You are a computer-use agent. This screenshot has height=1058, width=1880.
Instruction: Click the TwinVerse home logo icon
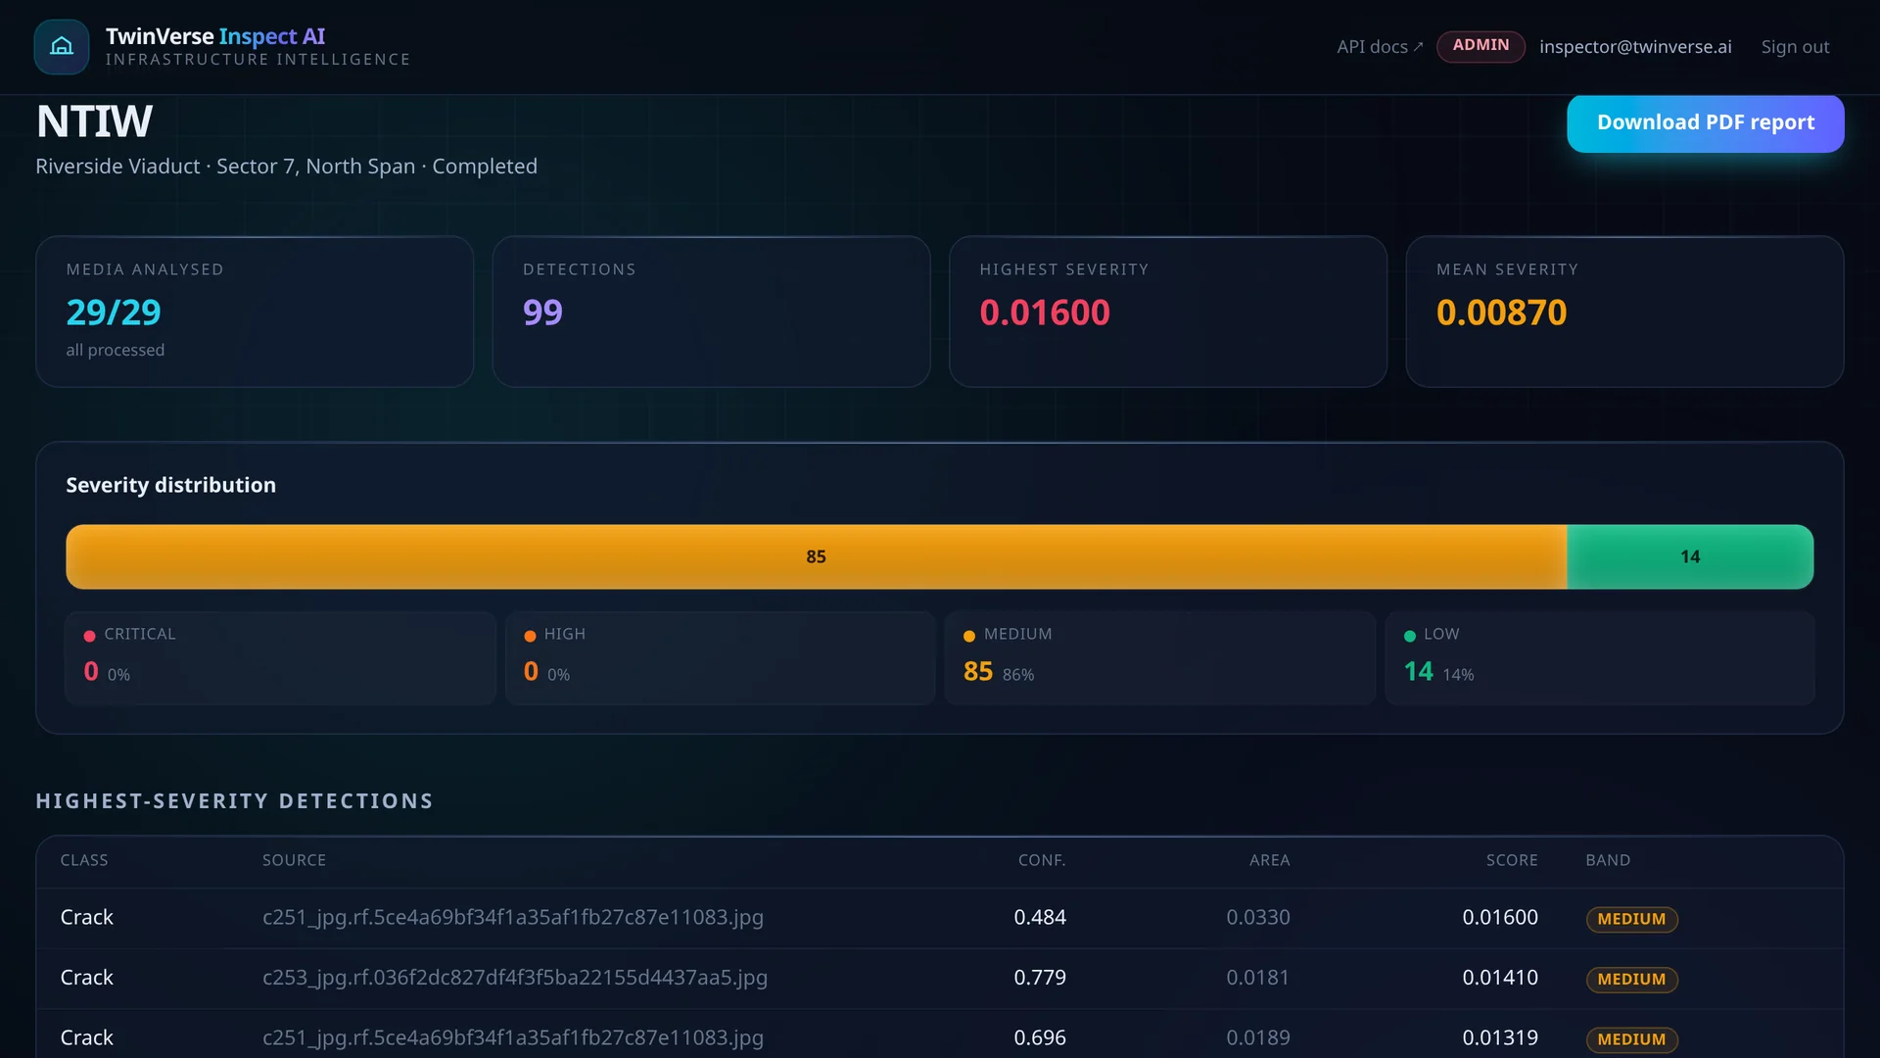(62, 46)
